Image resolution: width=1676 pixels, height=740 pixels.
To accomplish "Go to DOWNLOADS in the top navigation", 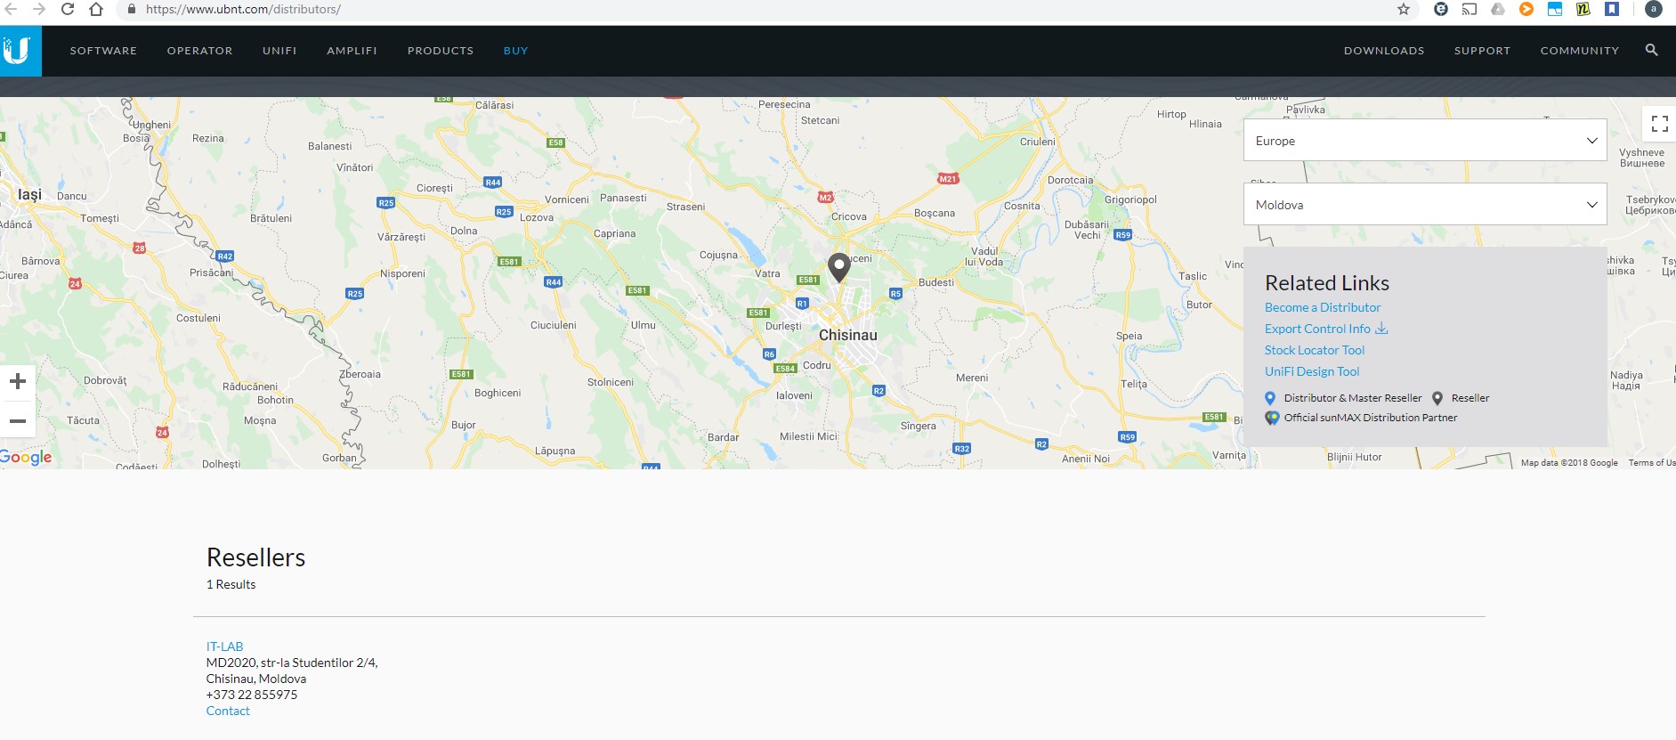I will [x=1384, y=51].
